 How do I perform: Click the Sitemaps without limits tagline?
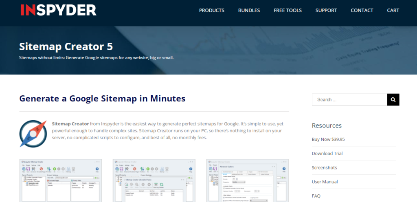tap(96, 57)
